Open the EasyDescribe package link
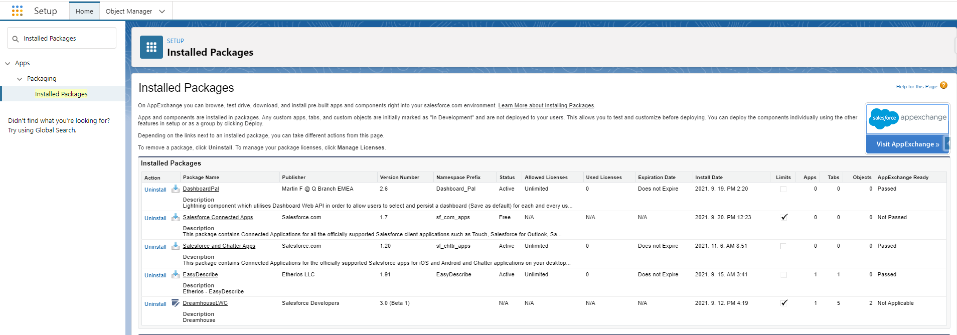Viewport: 957px width, 335px height. point(200,274)
